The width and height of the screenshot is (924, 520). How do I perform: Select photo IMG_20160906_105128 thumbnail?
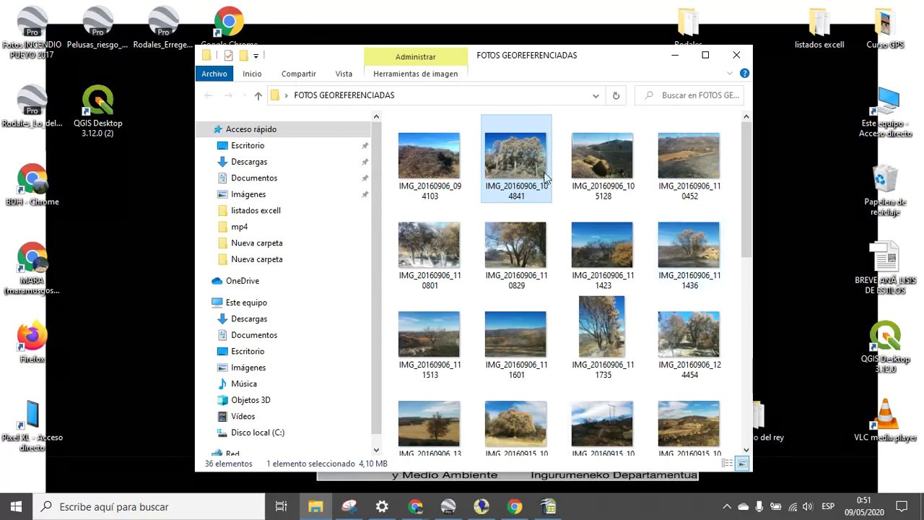point(602,155)
